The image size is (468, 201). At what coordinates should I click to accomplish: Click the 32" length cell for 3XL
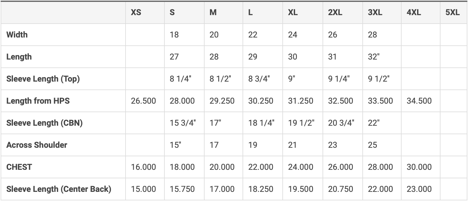[x=374, y=57]
